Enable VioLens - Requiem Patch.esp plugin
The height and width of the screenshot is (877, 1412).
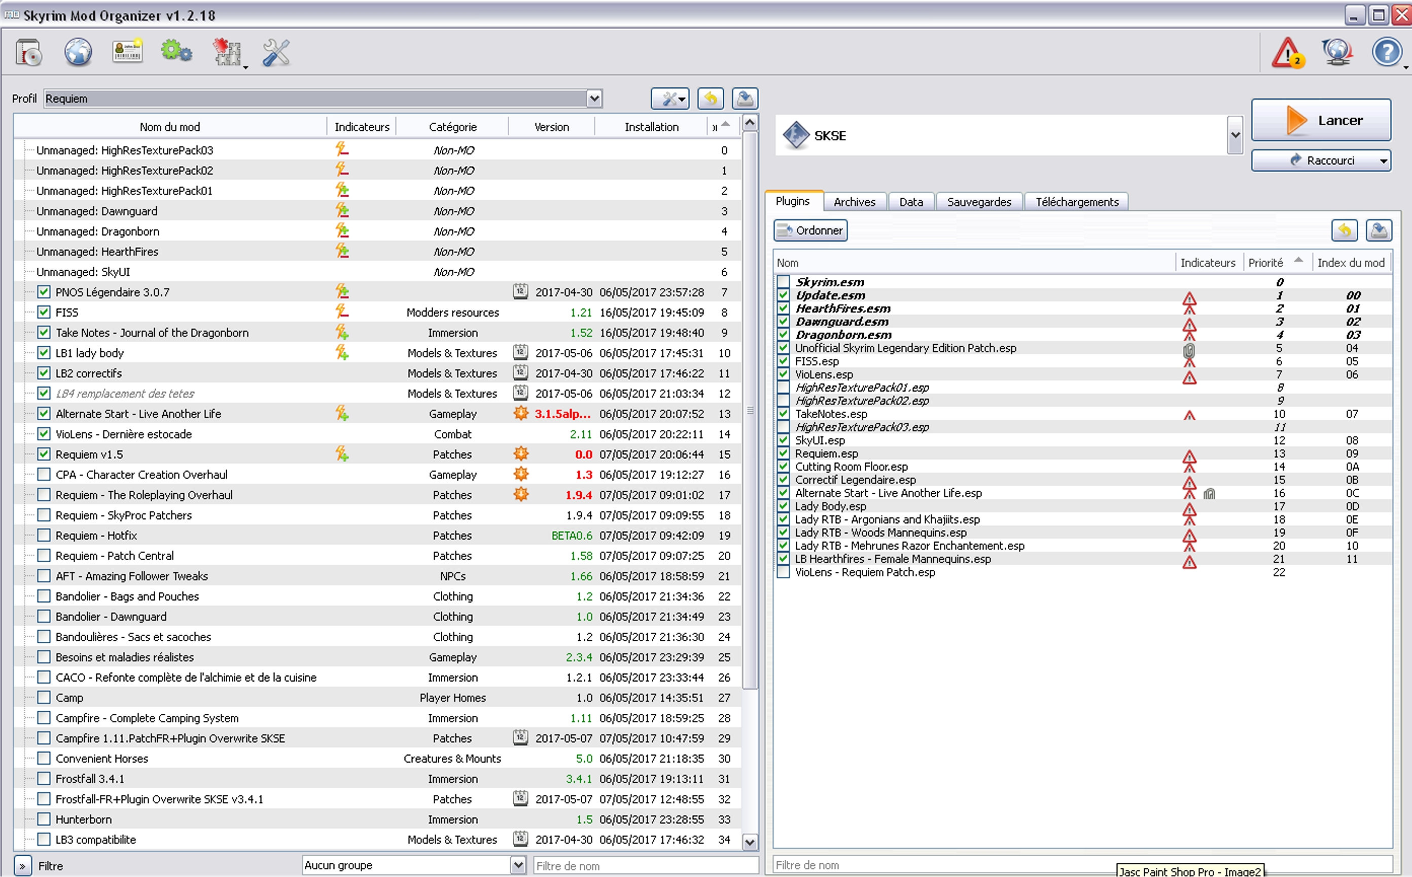(783, 572)
